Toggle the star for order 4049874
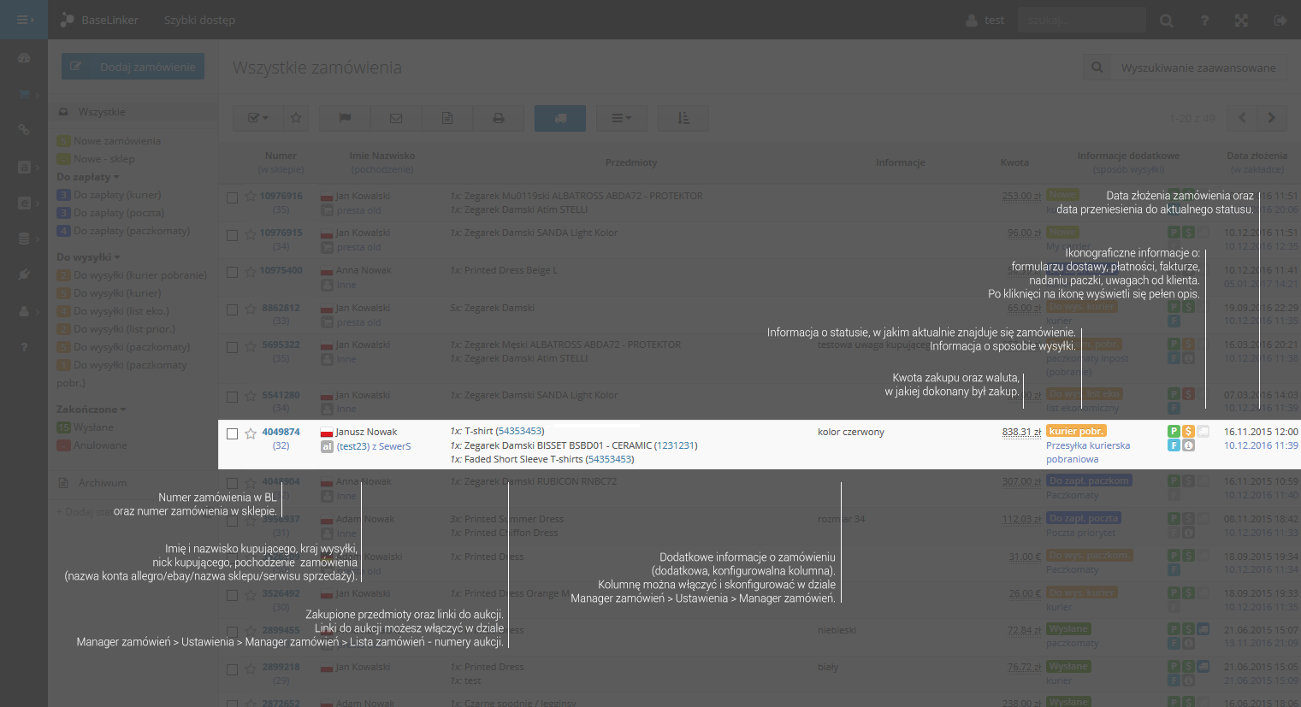This screenshot has height=707, width=1301. 251,433
